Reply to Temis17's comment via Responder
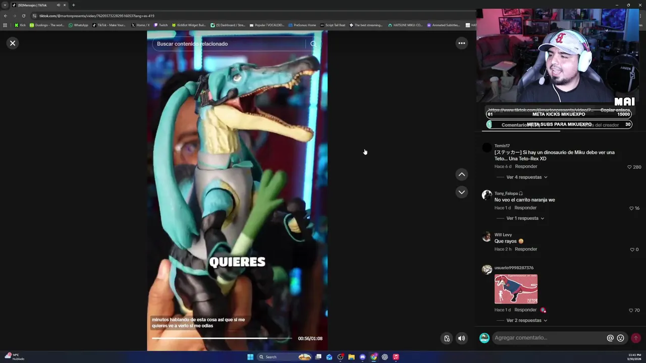Viewport: 646px width, 363px height. (526, 166)
